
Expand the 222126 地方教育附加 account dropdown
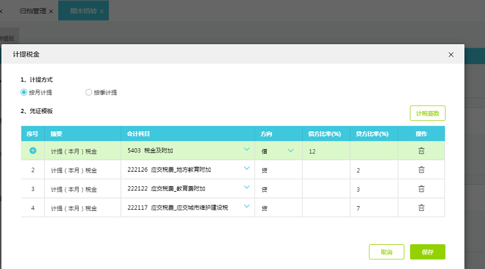point(247,169)
